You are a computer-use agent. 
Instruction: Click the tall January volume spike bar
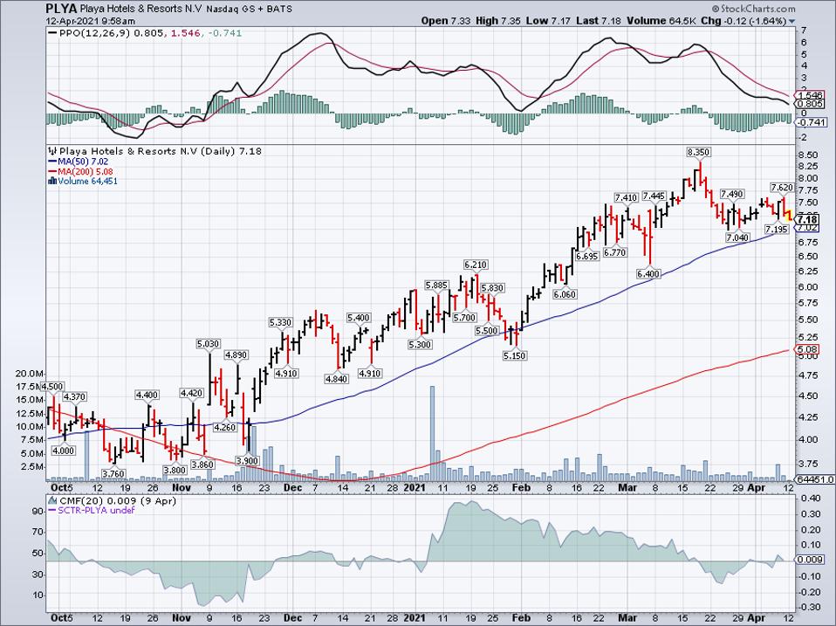click(432, 434)
